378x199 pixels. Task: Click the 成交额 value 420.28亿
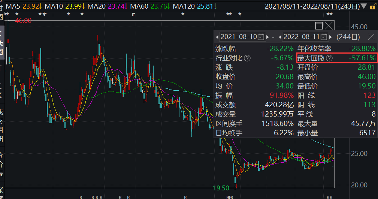pyautogui.click(x=279, y=105)
